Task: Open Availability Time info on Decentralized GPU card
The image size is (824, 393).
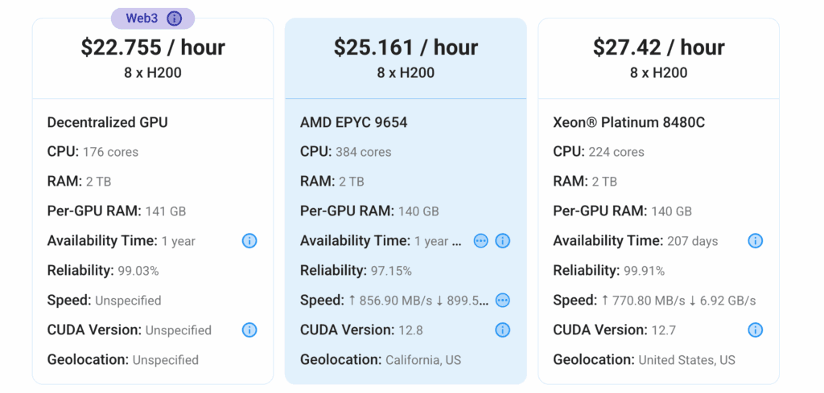Action: point(249,241)
